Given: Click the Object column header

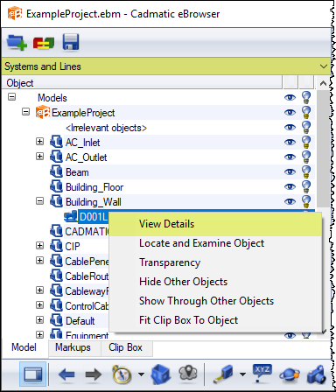Looking at the screenshot, I should pyautogui.click(x=142, y=83).
